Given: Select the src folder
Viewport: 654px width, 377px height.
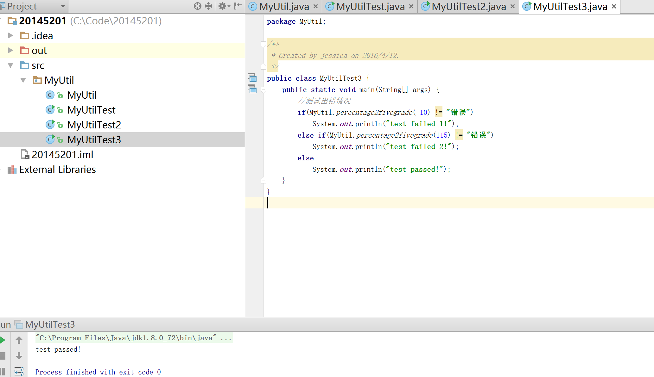Looking at the screenshot, I should pyautogui.click(x=38, y=65).
